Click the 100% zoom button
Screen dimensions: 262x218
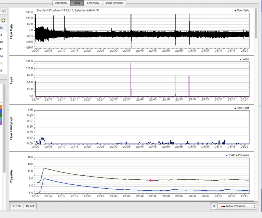pyautogui.click(x=17, y=206)
